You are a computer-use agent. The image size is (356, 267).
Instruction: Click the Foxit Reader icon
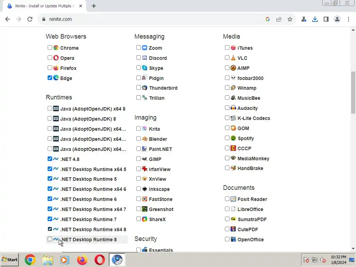(233, 199)
